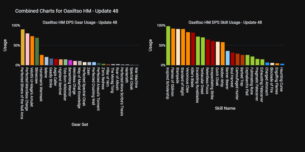Click the DPS Skill Usage chart title

click(x=225, y=22)
